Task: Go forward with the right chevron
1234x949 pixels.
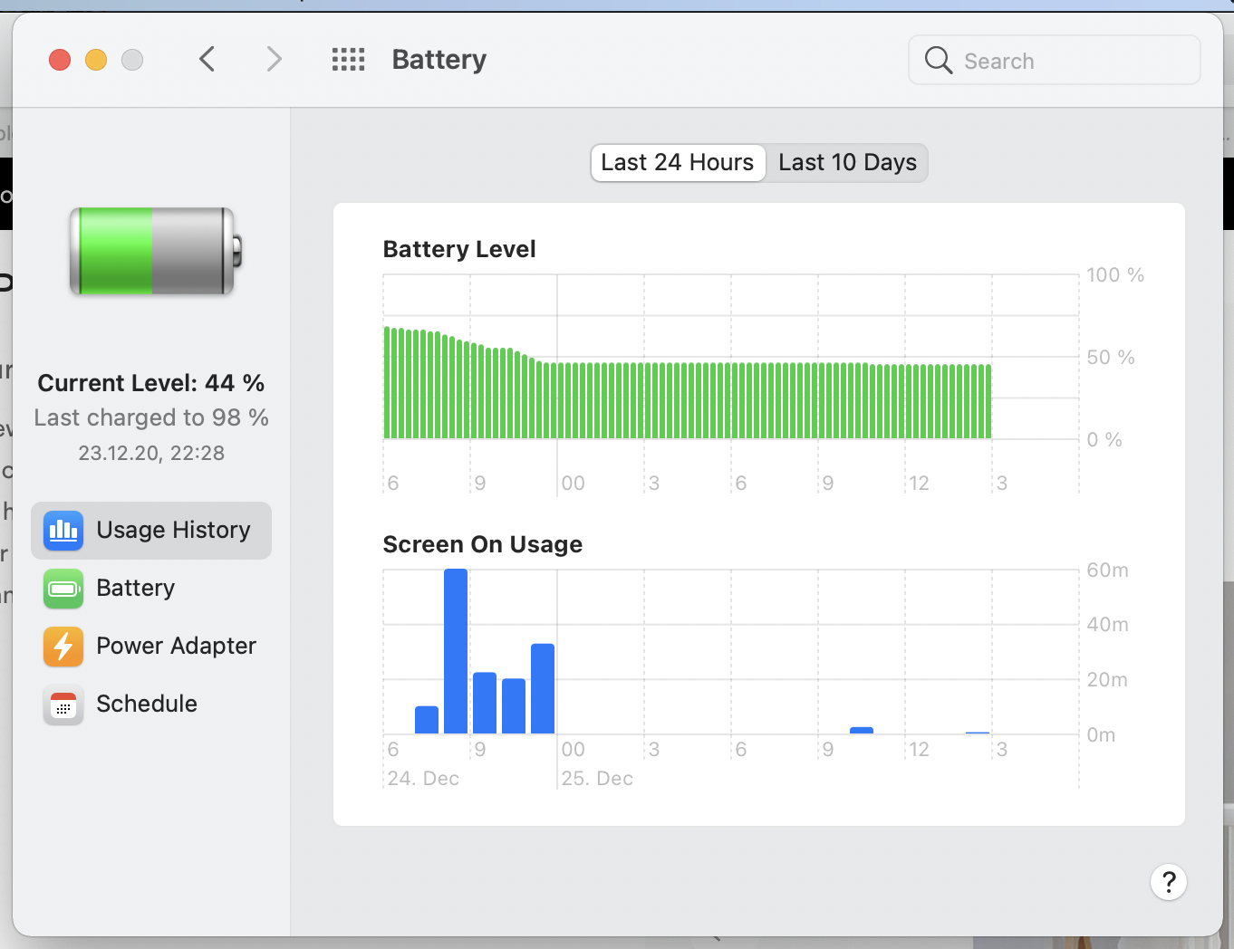Action: [x=274, y=60]
